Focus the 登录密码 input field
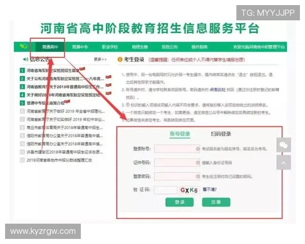 pos(177,176)
